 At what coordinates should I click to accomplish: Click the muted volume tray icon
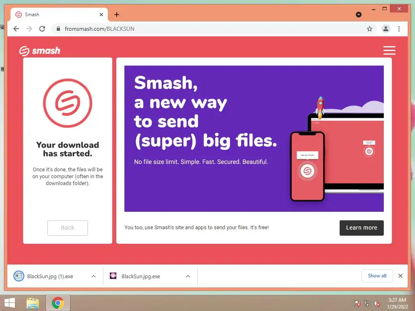[x=377, y=303]
